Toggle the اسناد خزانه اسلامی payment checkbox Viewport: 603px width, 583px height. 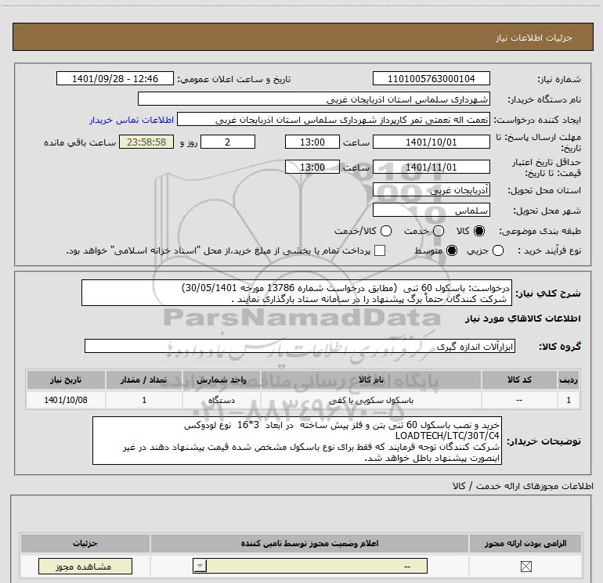[380, 250]
